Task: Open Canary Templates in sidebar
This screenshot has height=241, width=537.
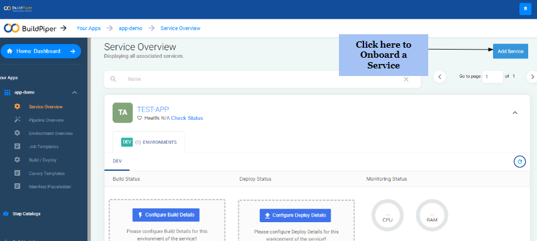Action: tap(47, 173)
